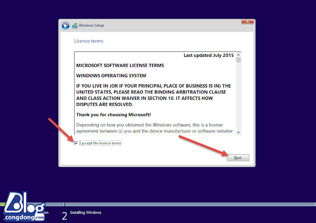This screenshot has width=316, height=223.
Task: Click the binding arbitration clause paragraph
Action: pyautogui.click(x=154, y=95)
